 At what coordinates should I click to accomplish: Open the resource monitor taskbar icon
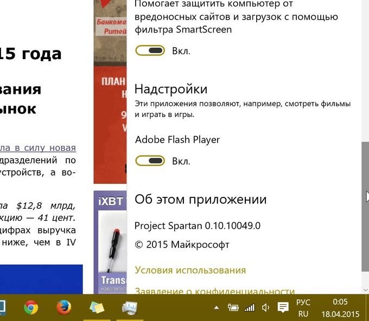click(130, 308)
